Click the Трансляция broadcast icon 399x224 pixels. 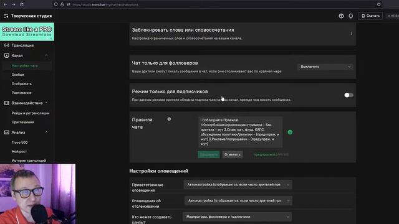click(x=7, y=45)
